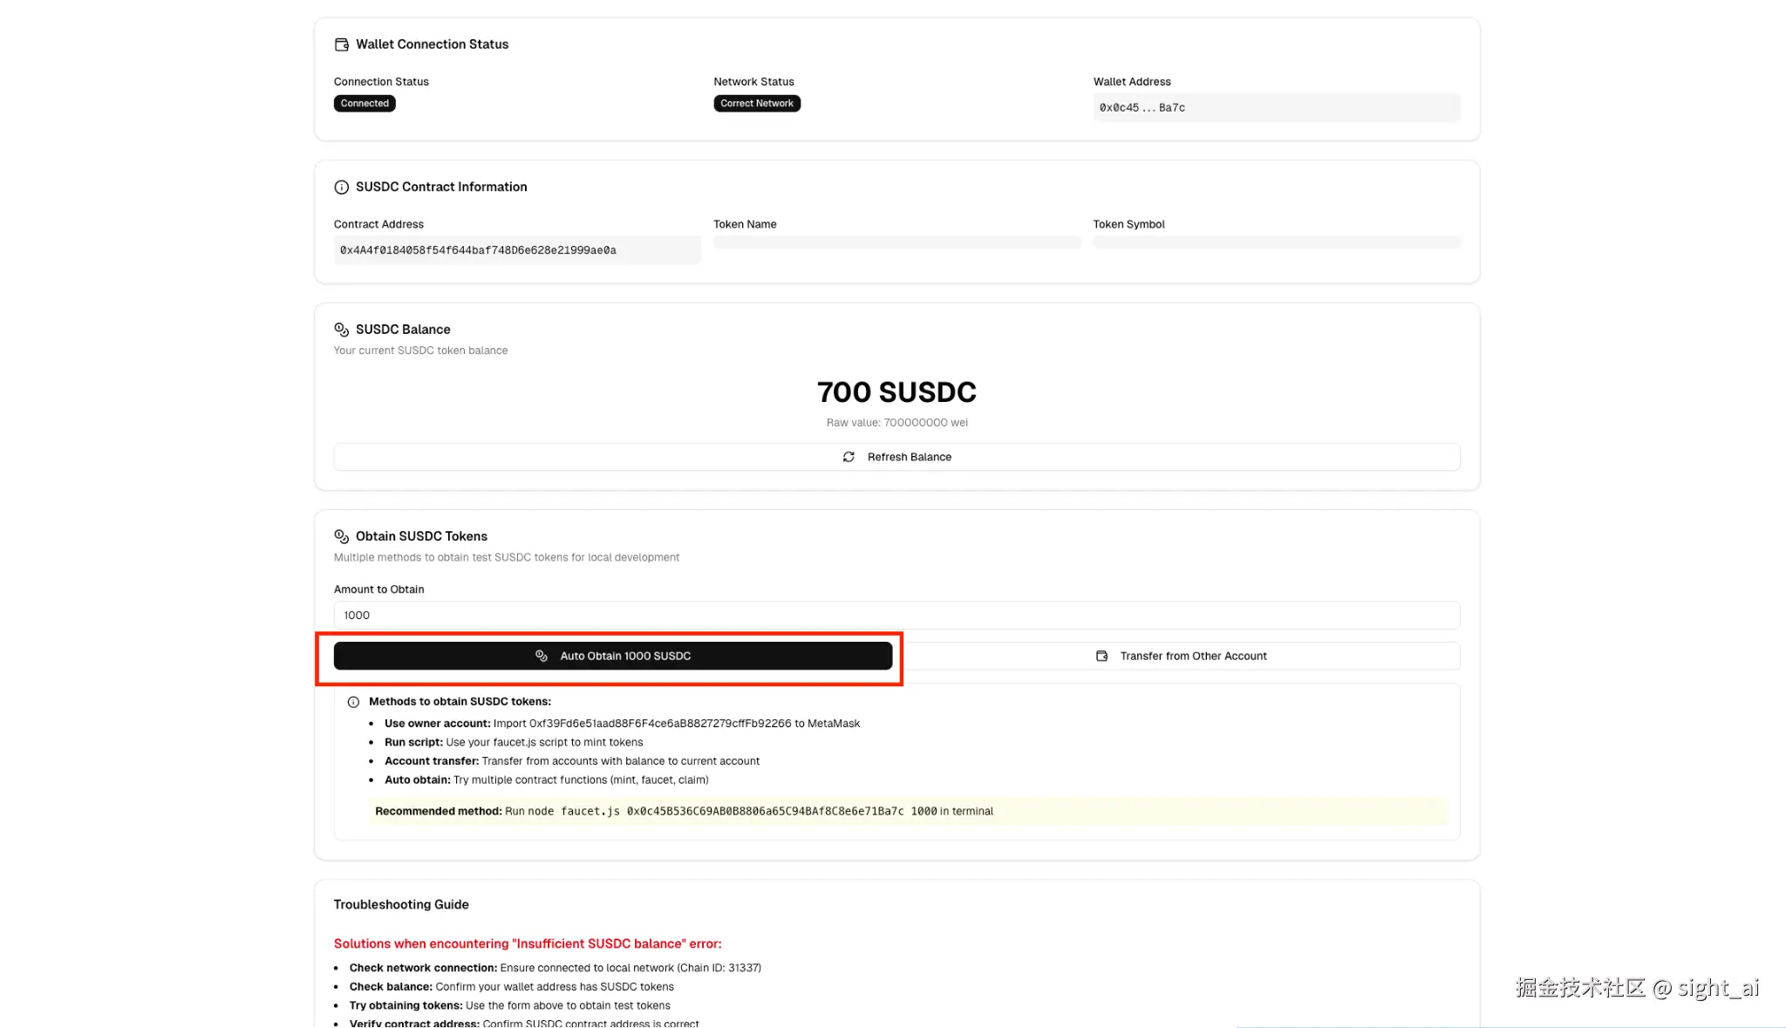Click coins icon beside Obtain SUSDC Tokens
The image size is (1786, 1028).
[x=341, y=536]
